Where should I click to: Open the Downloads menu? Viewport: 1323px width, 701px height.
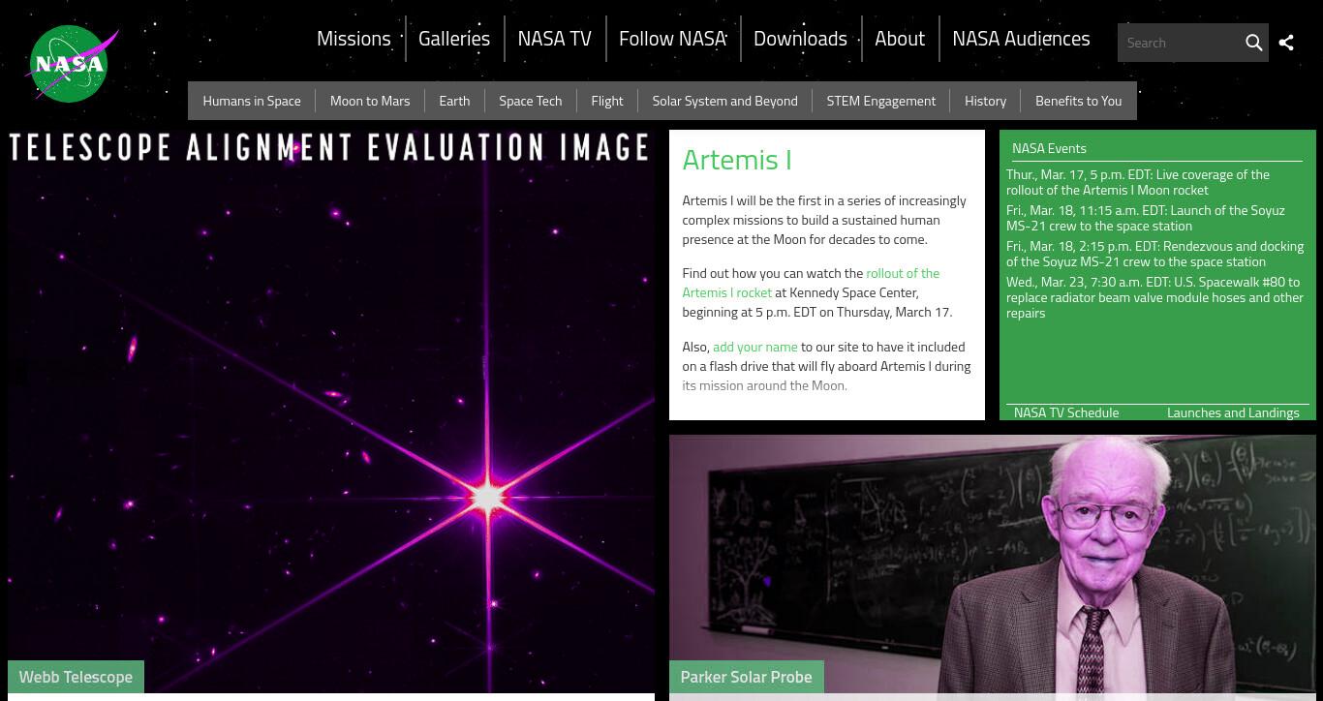click(800, 39)
